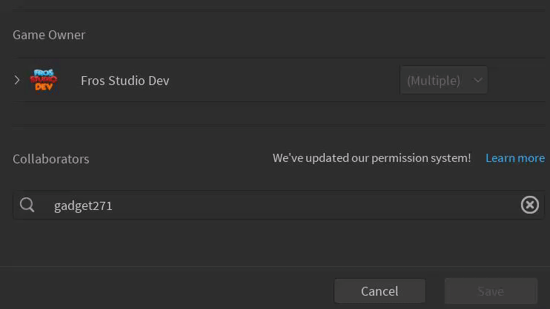Screen dimensions: 550x309
Task: Click blank space right of gadget271 text
Action: tap(311, 206)
